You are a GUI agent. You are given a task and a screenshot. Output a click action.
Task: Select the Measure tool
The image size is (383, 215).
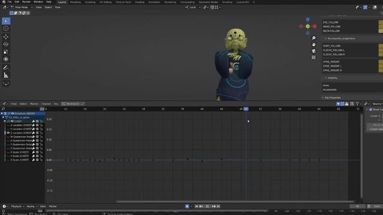pyautogui.click(x=6, y=75)
